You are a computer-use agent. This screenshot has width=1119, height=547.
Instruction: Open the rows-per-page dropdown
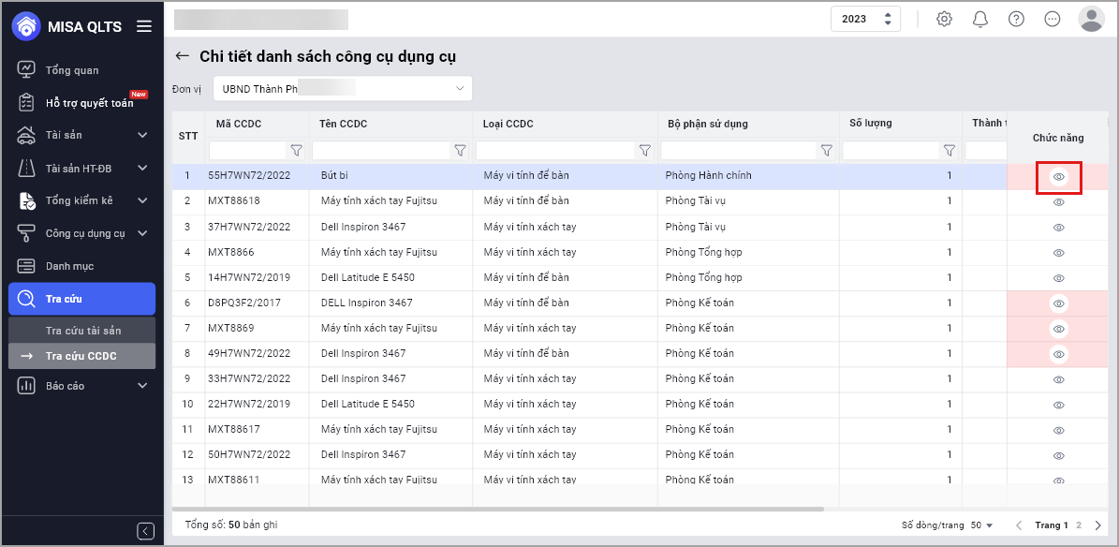tap(982, 525)
